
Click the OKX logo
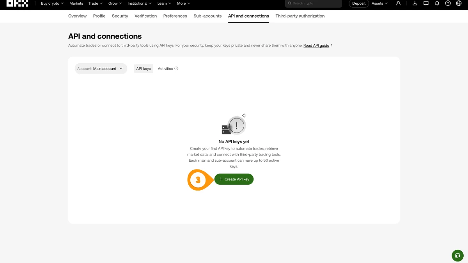(18, 4)
